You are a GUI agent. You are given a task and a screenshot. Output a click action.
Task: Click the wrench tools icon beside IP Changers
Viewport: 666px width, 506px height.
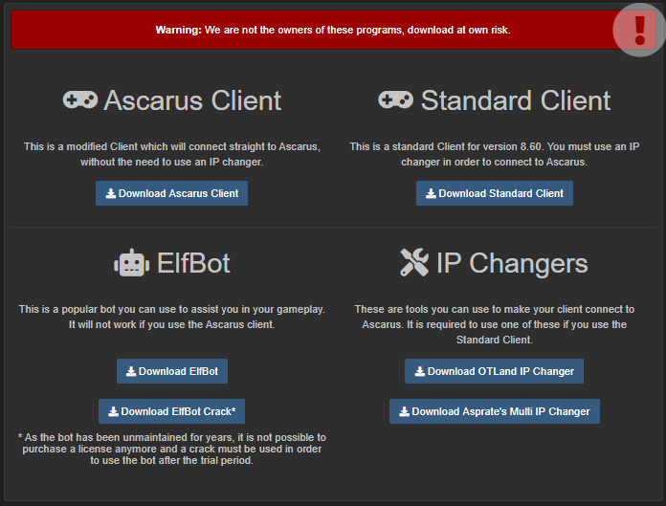pyautogui.click(x=414, y=262)
